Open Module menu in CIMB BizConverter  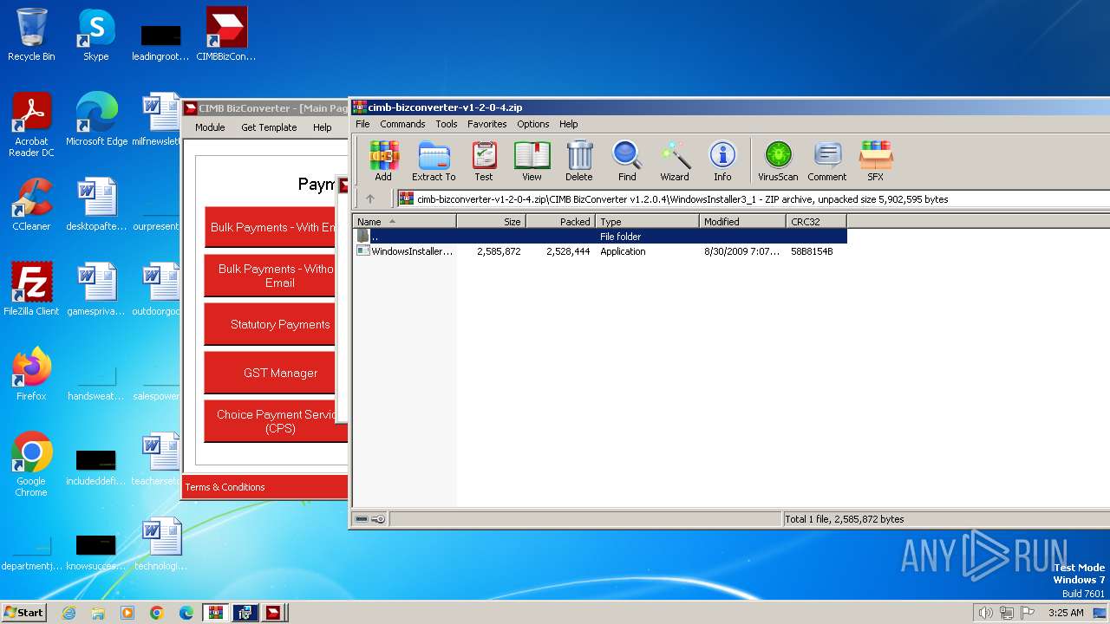(x=210, y=127)
